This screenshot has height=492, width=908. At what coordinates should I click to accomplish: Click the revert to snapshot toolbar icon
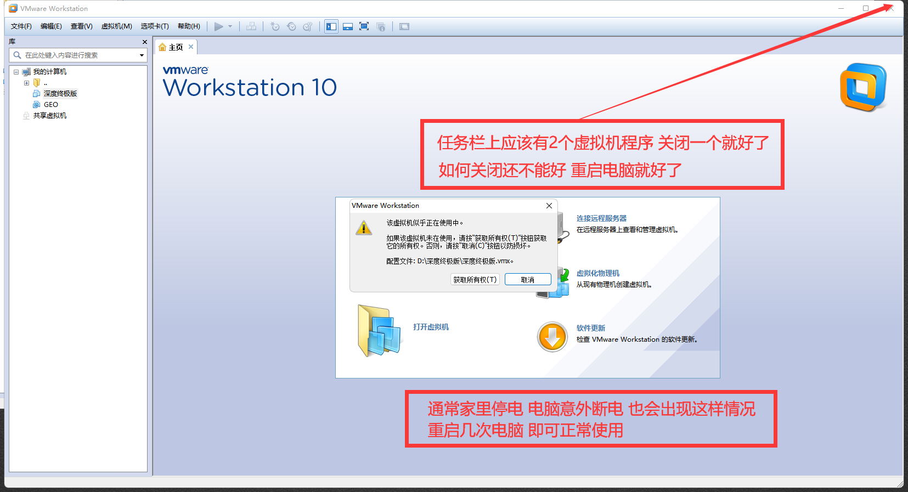pyautogui.click(x=292, y=26)
